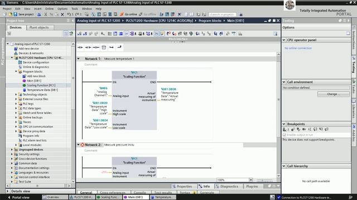
Task: Switch to the Plant objects tab
Action: [39, 27]
